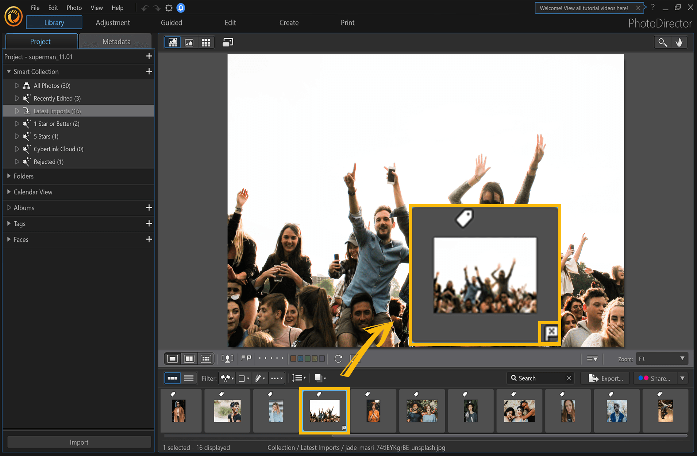Click the Import button
The width and height of the screenshot is (697, 456).
click(79, 442)
